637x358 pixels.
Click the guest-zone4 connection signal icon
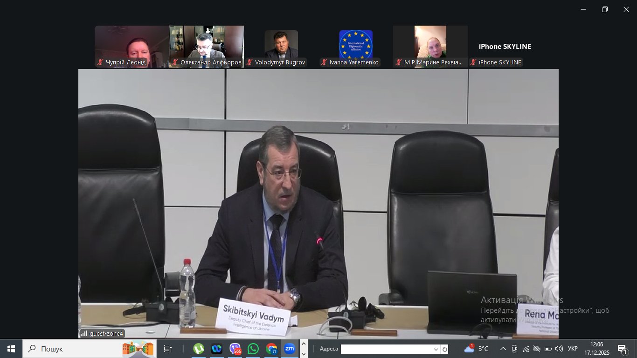coord(84,333)
